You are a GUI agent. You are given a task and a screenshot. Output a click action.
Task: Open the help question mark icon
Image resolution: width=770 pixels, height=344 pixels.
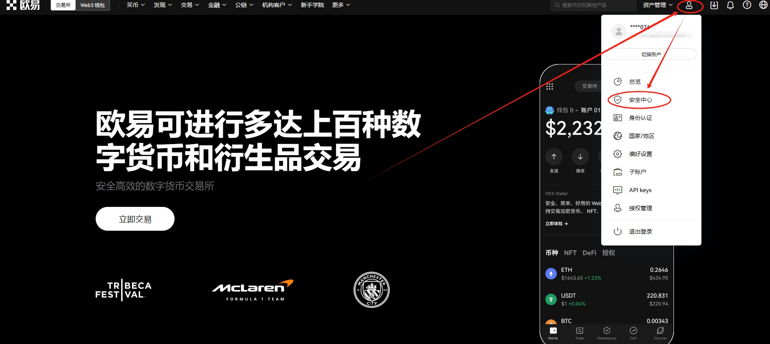(747, 5)
